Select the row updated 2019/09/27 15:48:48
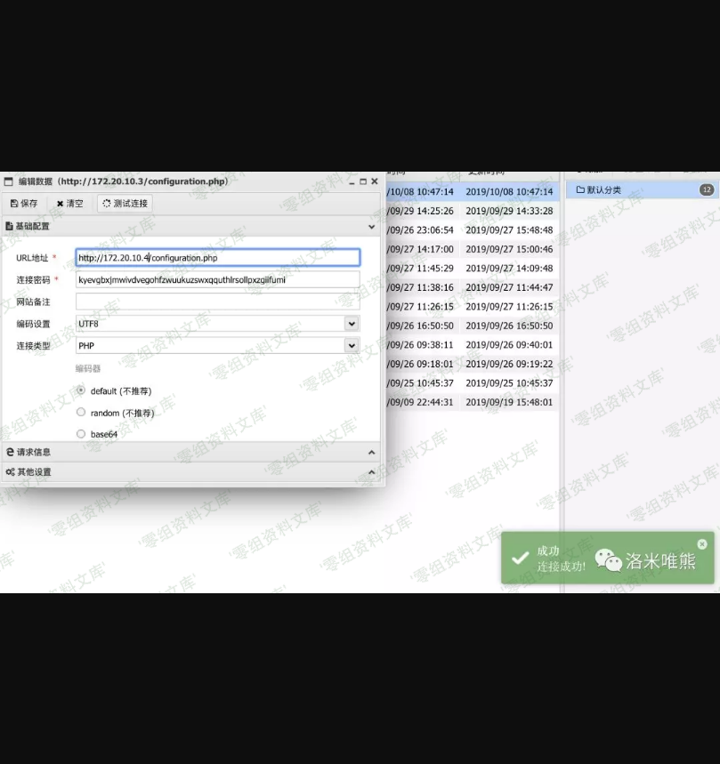This screenshot has width=720, height=764. [509, 230]
